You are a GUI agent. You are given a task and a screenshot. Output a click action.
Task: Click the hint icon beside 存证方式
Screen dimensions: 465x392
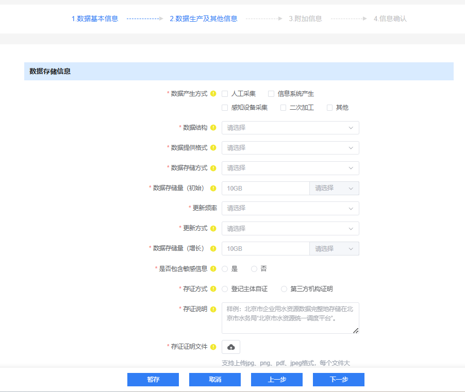pyautogui.click(x=213, y=289)
